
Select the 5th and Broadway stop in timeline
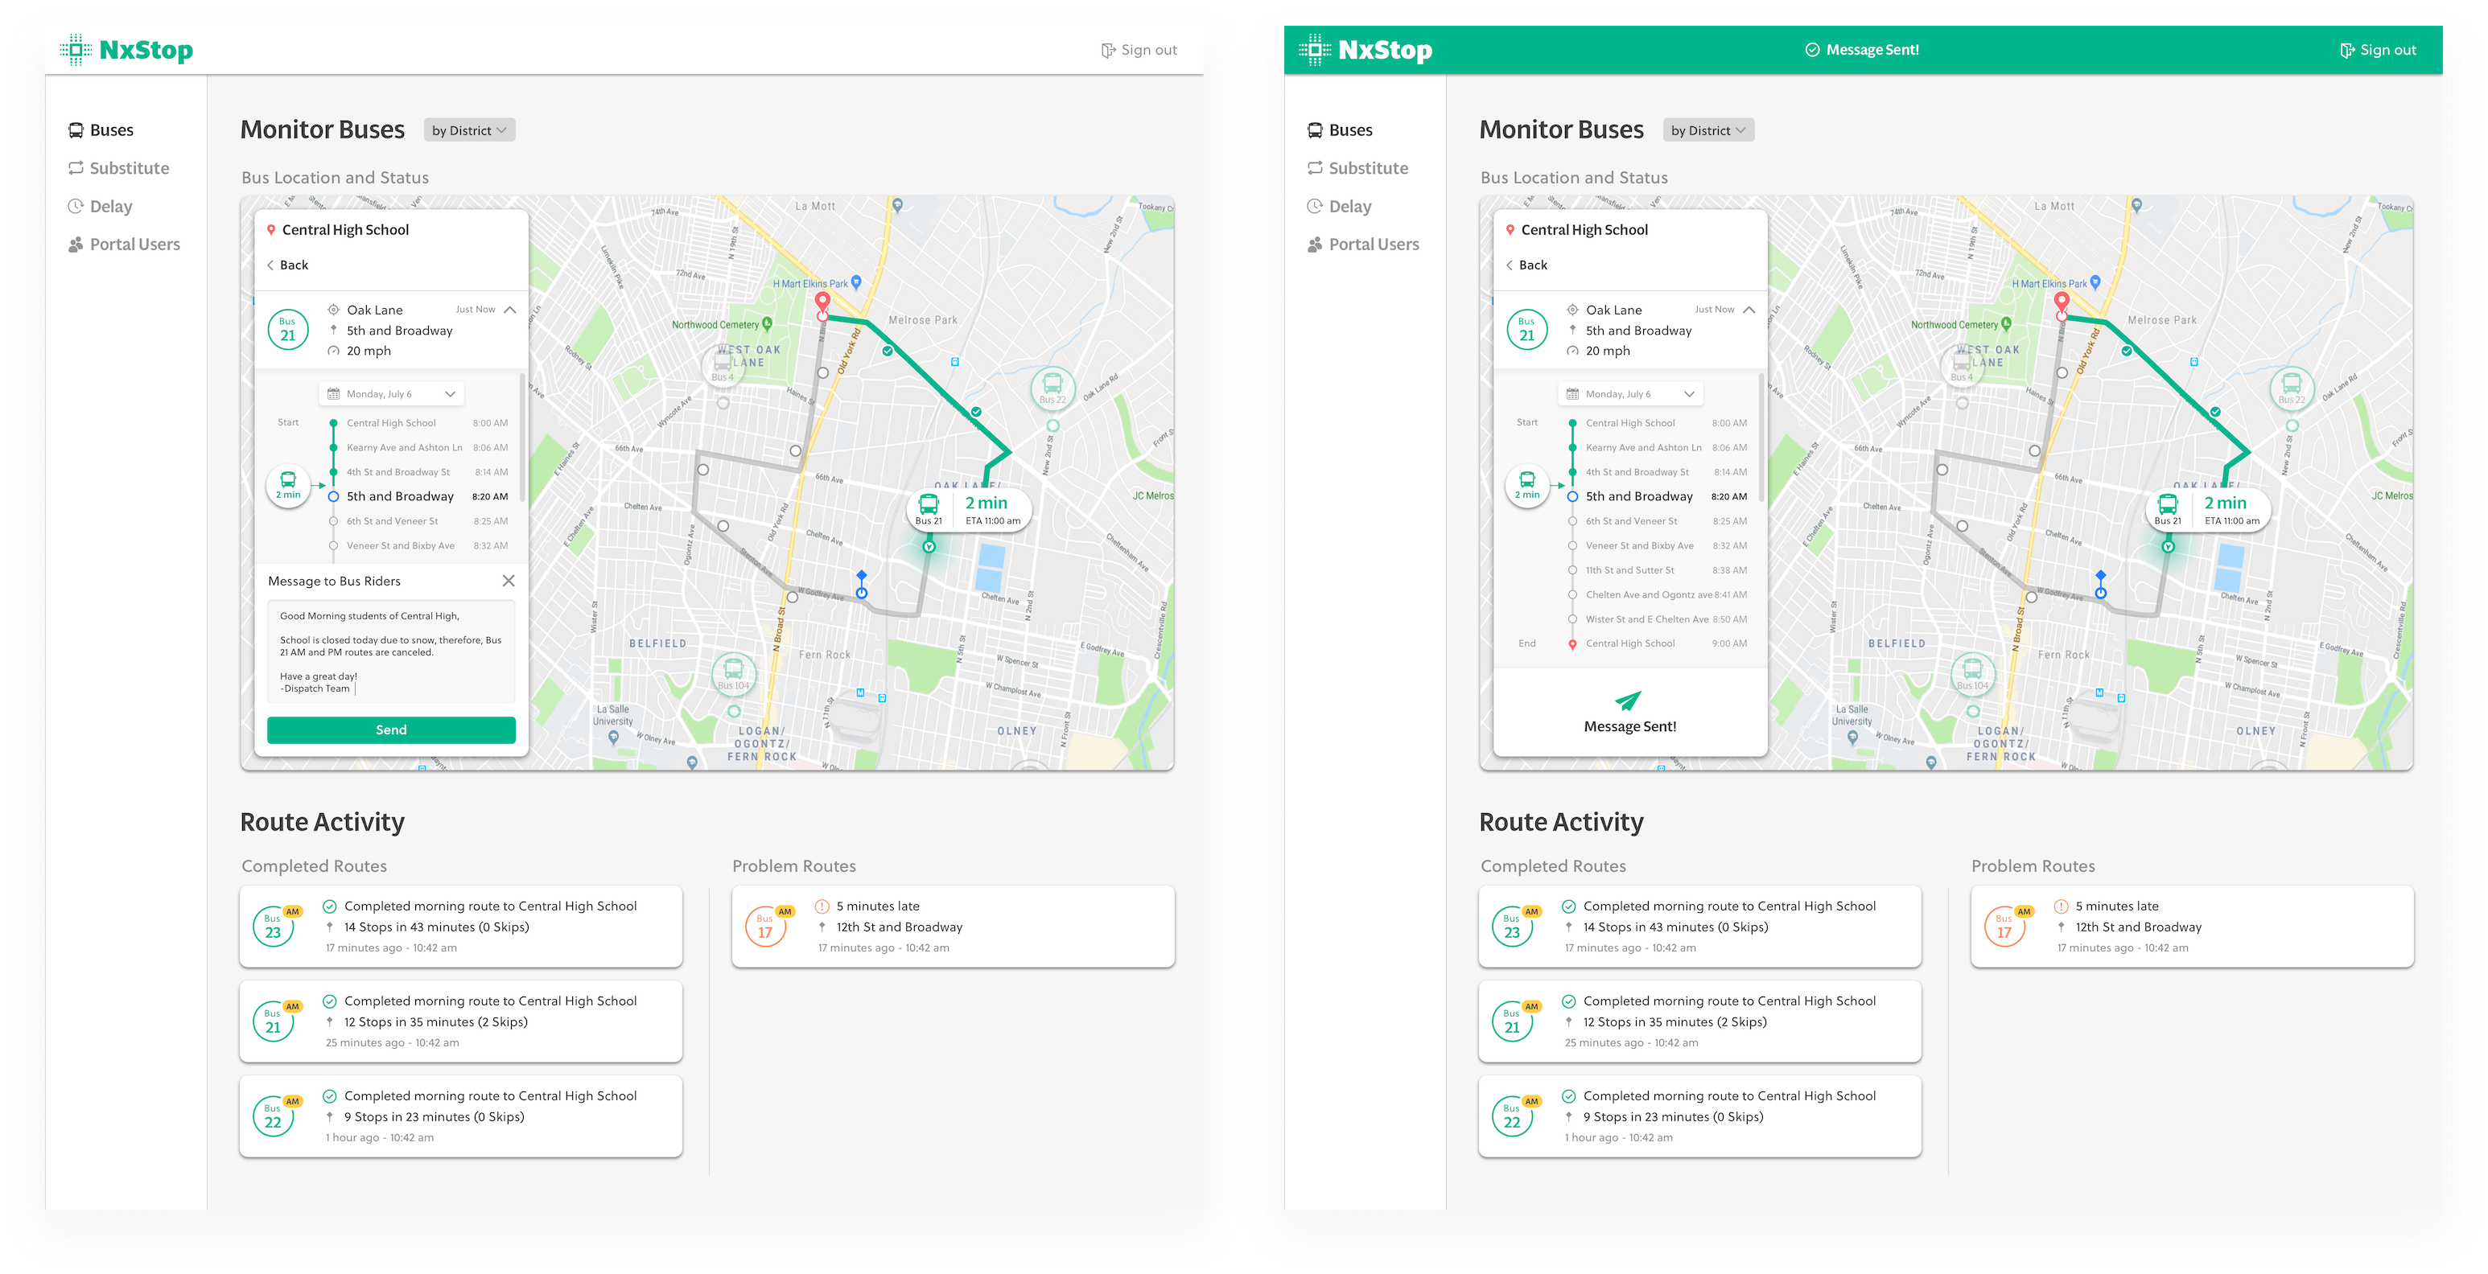(x=399, y=496)
